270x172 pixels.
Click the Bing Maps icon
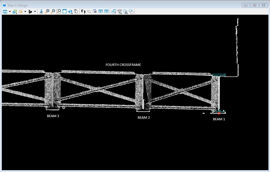tap(30, 12)
